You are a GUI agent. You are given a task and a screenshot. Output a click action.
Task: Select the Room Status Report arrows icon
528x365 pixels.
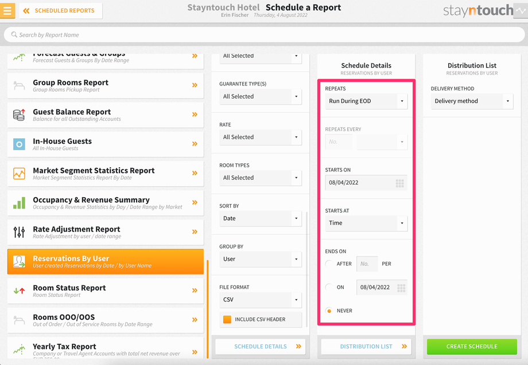(19, 291)
